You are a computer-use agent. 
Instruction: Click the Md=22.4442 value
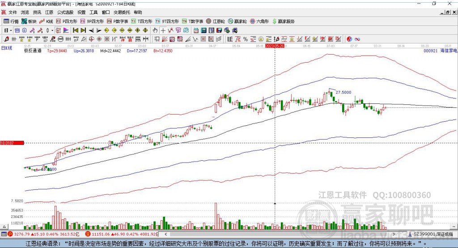pyautogui.click(x=110, y=51)
